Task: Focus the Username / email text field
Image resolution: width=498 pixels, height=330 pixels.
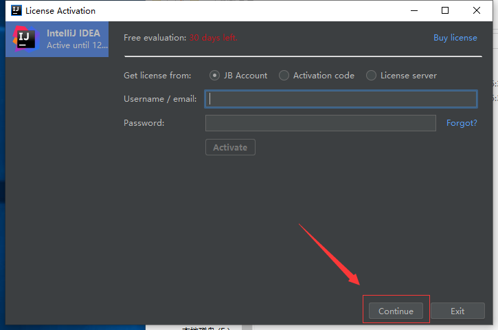Action: tap(341, 99)
